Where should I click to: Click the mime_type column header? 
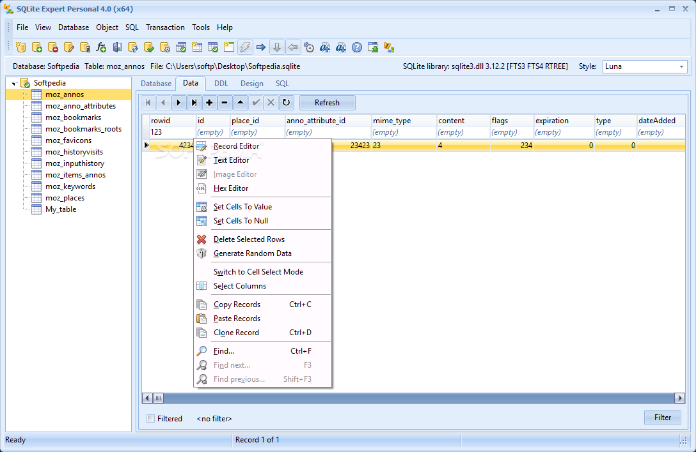(404, 121)
